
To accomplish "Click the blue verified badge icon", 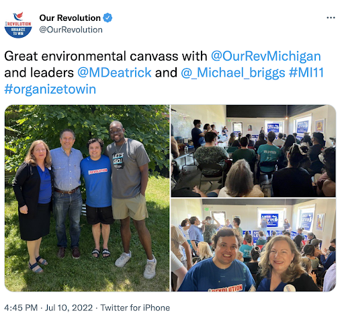I will (x=107, y=17).
